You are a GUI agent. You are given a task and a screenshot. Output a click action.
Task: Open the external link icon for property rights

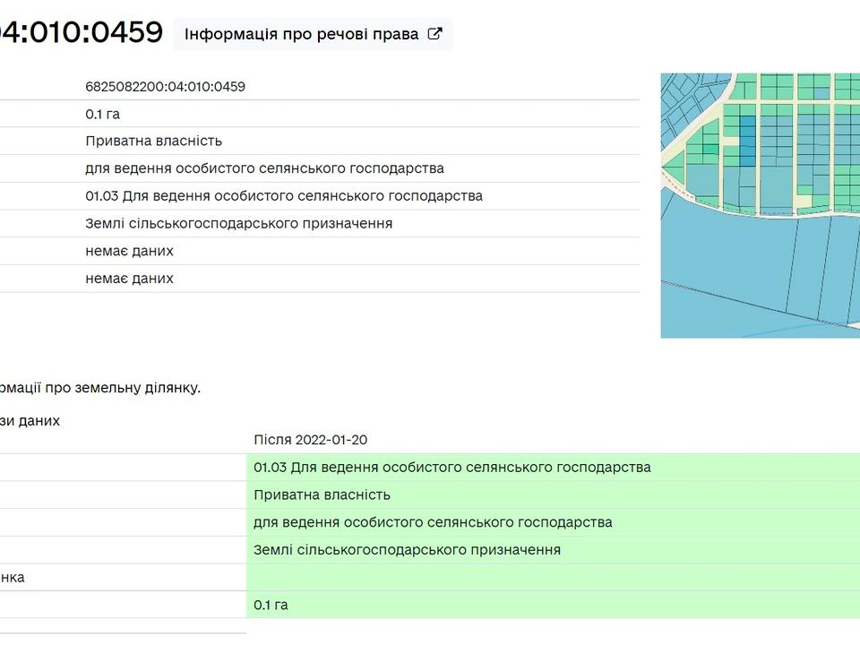click(x=434, y=34)
